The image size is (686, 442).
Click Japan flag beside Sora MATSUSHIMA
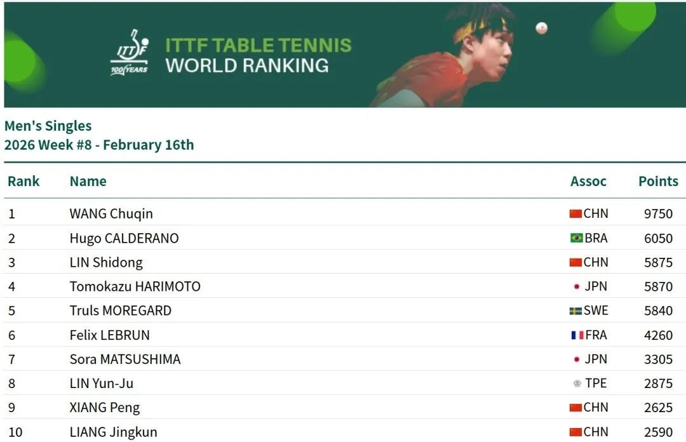(x=577, y=359)
